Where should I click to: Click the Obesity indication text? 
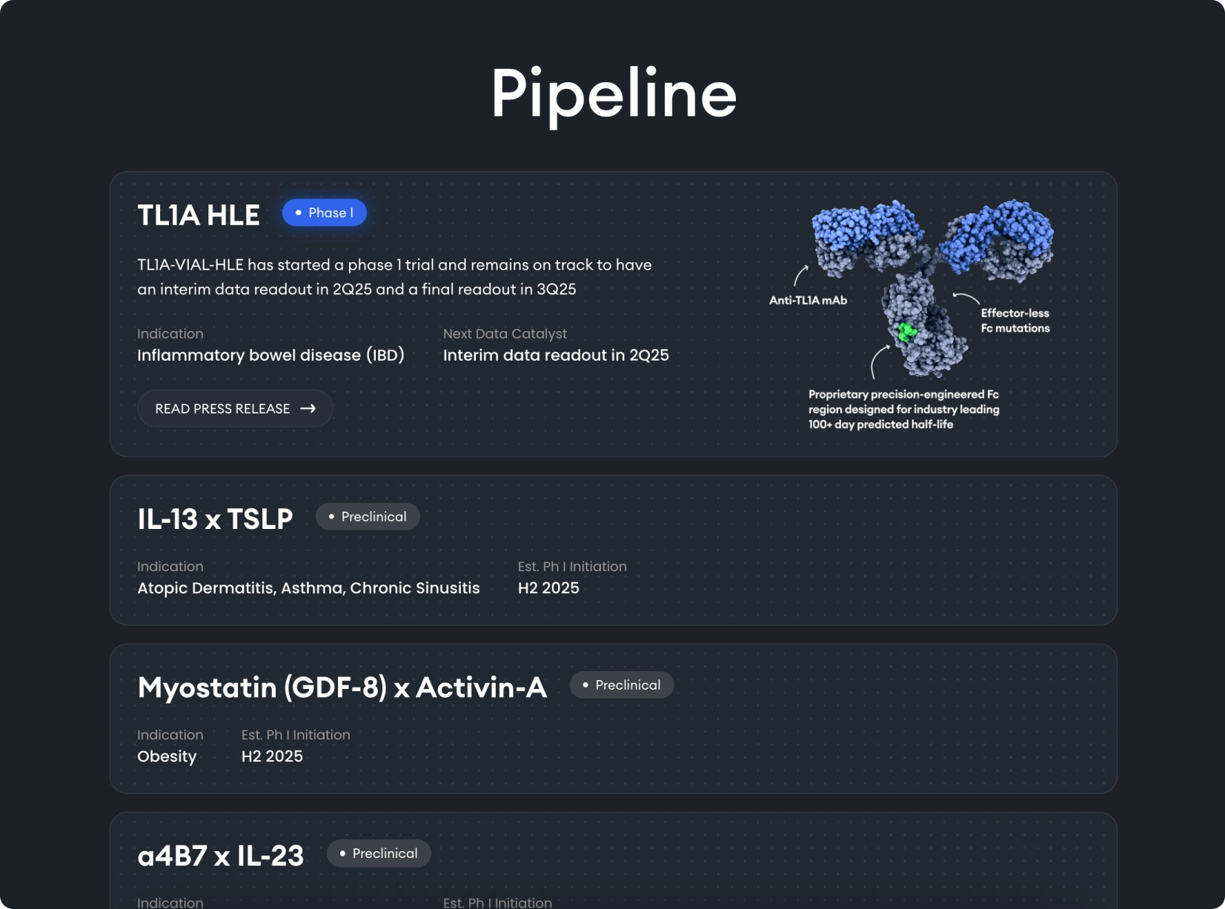click(167, 756)
